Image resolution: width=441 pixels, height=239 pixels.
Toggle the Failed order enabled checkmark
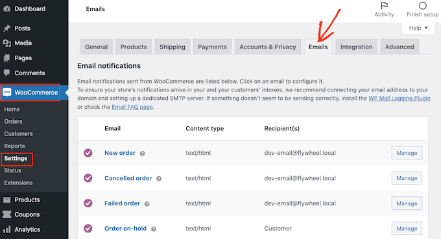tap(88, 203)
